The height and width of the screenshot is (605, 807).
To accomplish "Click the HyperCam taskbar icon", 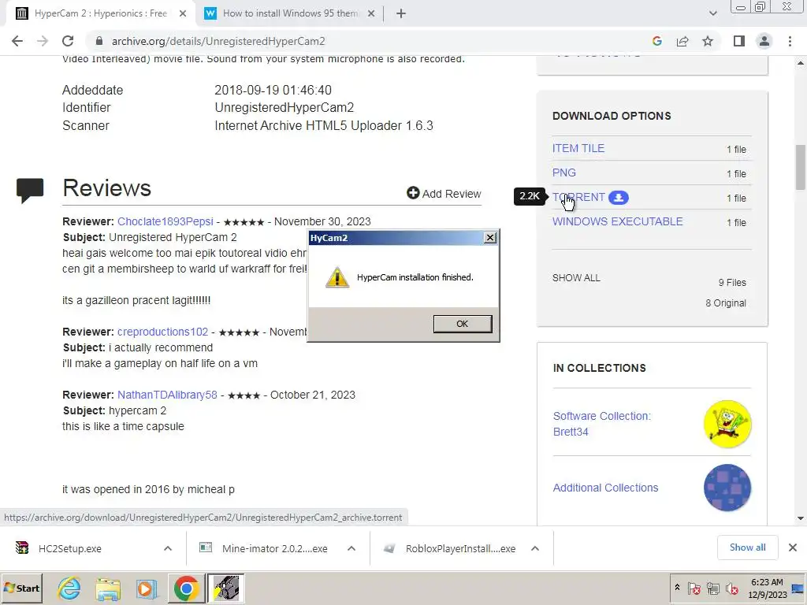I will 226,588.
